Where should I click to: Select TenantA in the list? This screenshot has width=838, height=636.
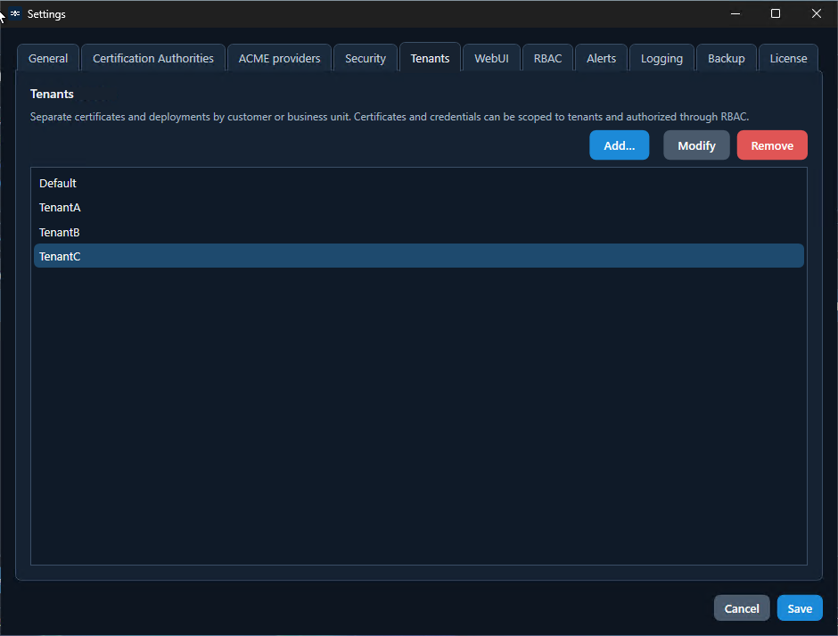click(x=419, y=208)
